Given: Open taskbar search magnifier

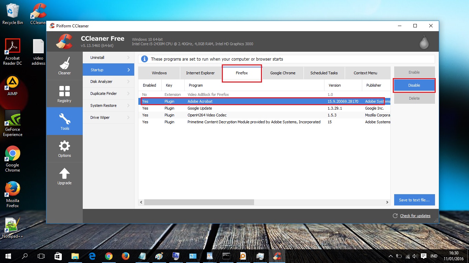Looking at the screenshot, I should pyautogui.click(x=25, y=256).
